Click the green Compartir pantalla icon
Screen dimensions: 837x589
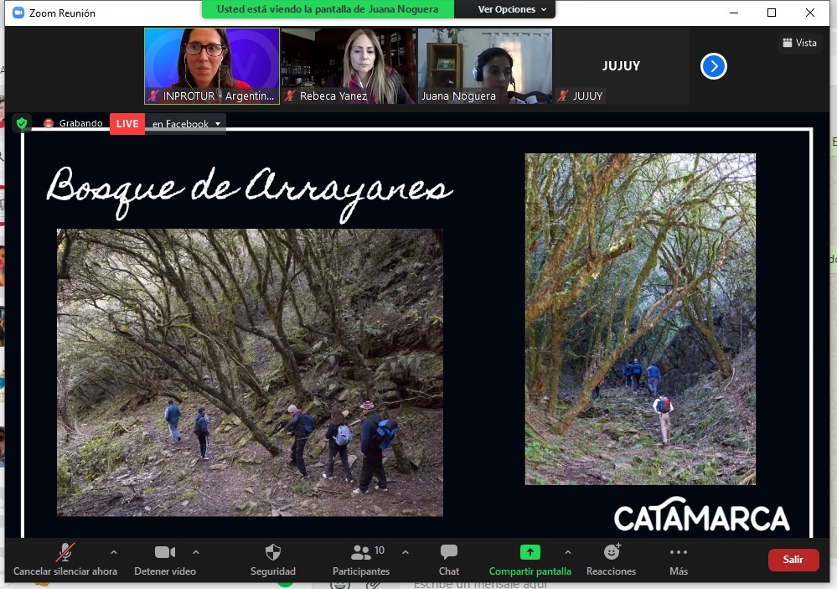click(530, 553)
